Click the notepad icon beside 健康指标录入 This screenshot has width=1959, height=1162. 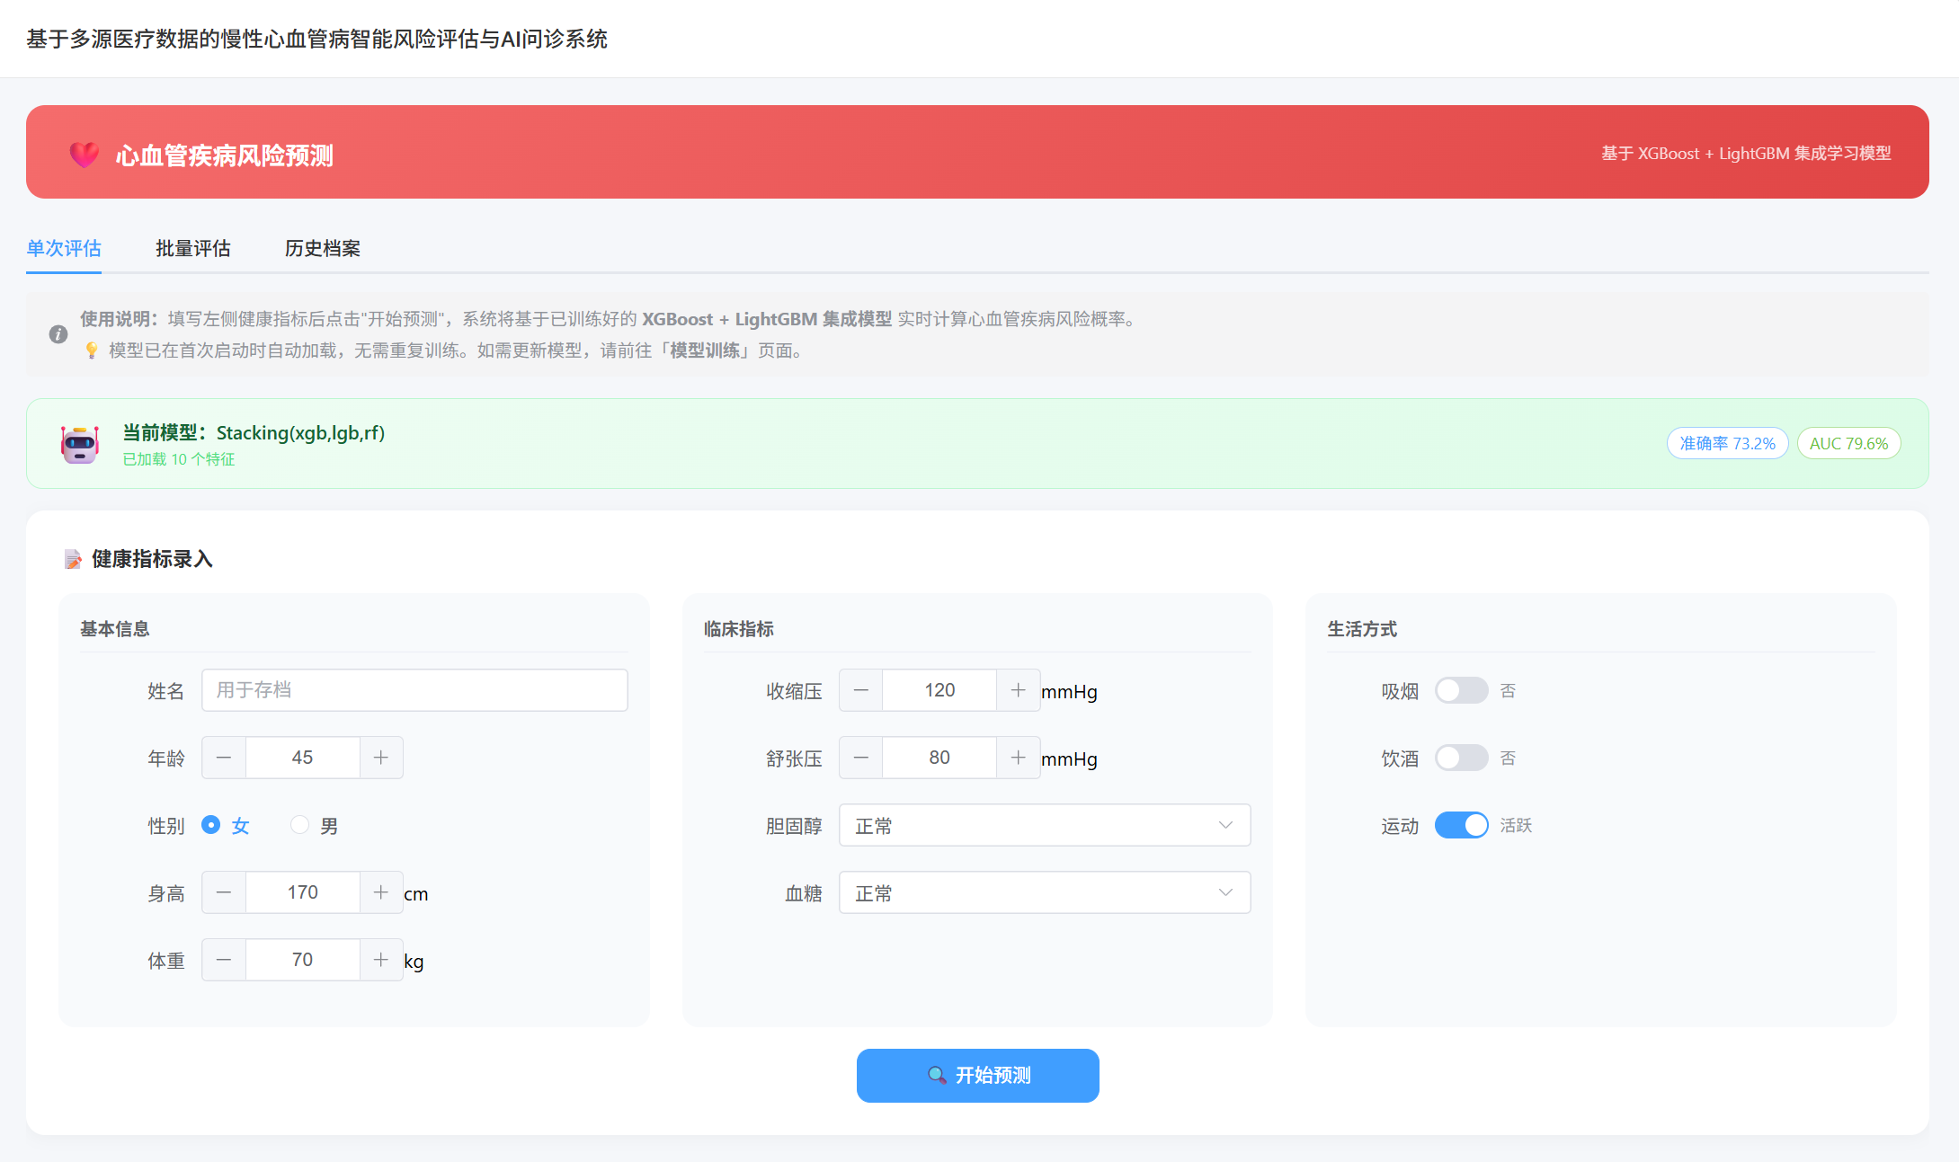click(74, 559)
